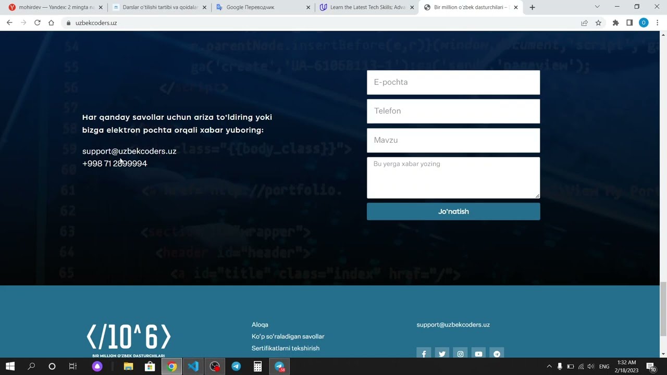Open the Telegram footer link

[497, 354]
